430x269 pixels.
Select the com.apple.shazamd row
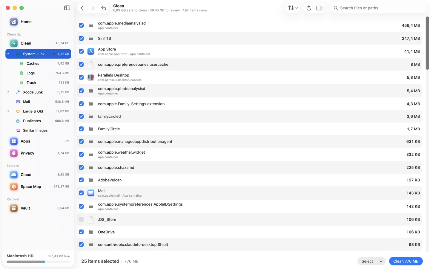click(x=249, y=167)
